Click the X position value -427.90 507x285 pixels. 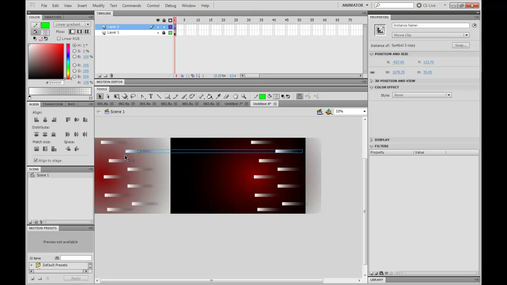[398, 62]
